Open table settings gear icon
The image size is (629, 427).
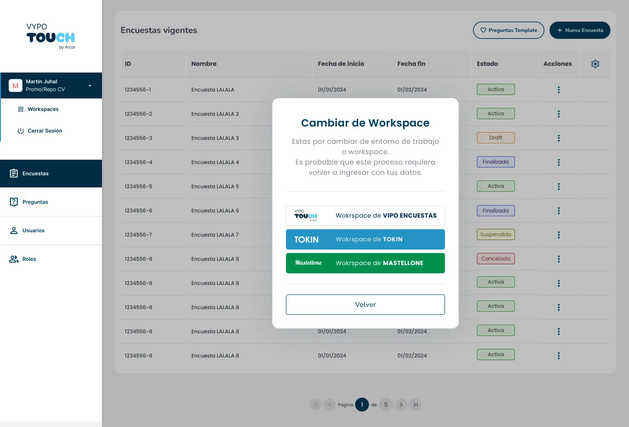point(595,64)
